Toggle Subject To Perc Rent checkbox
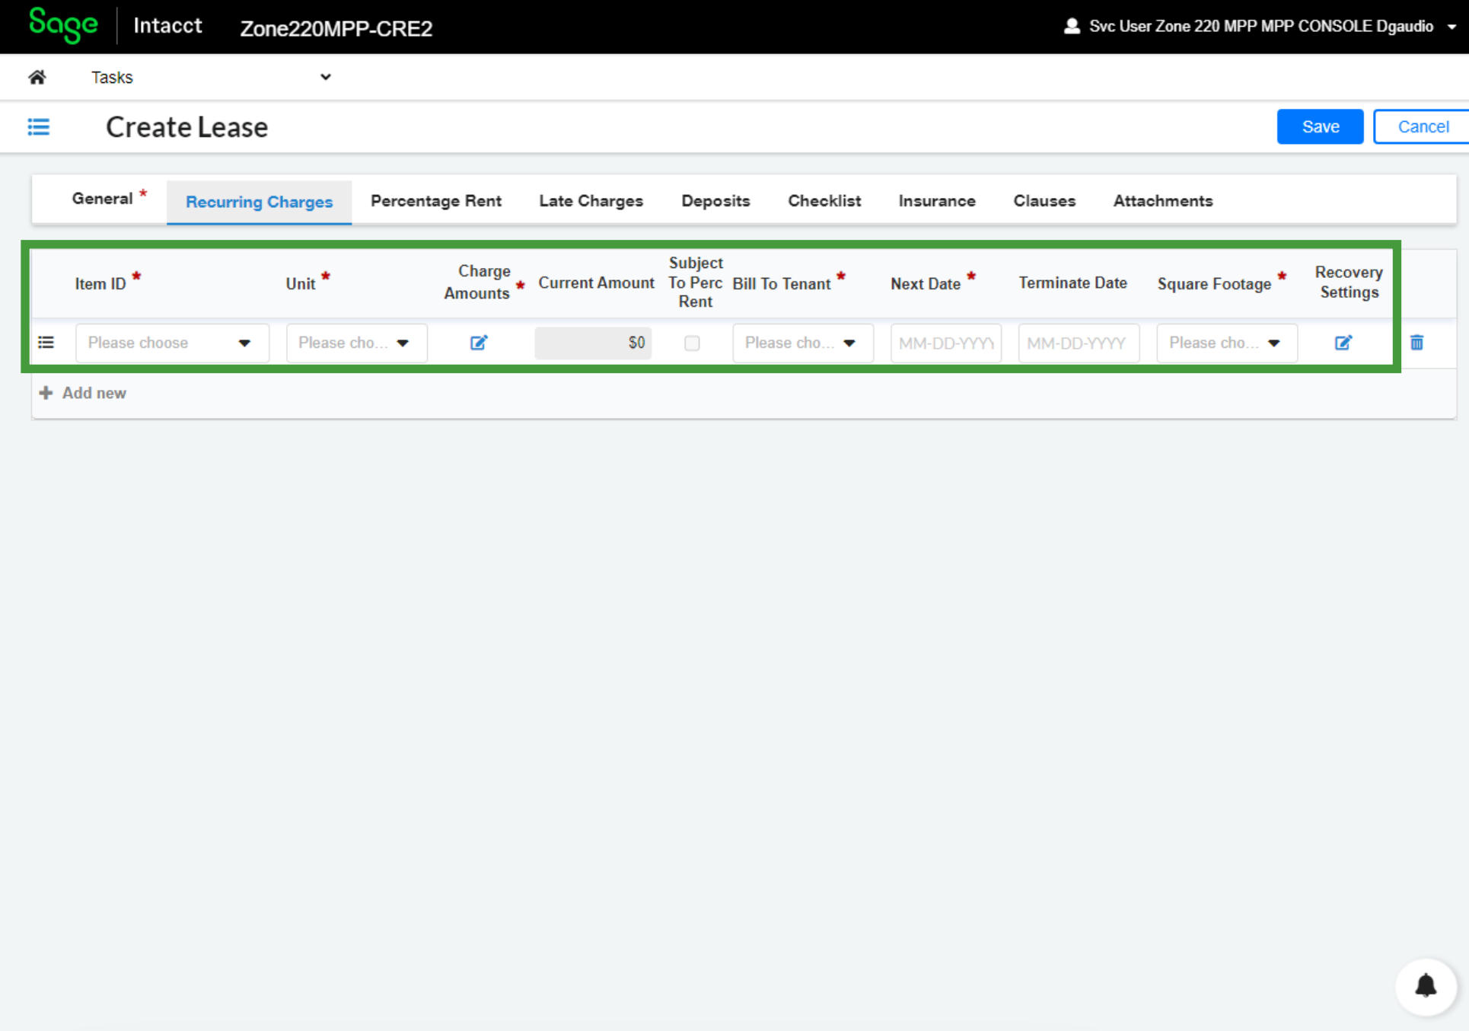This screenshot has height=1031, width=1469. point(692,343)
